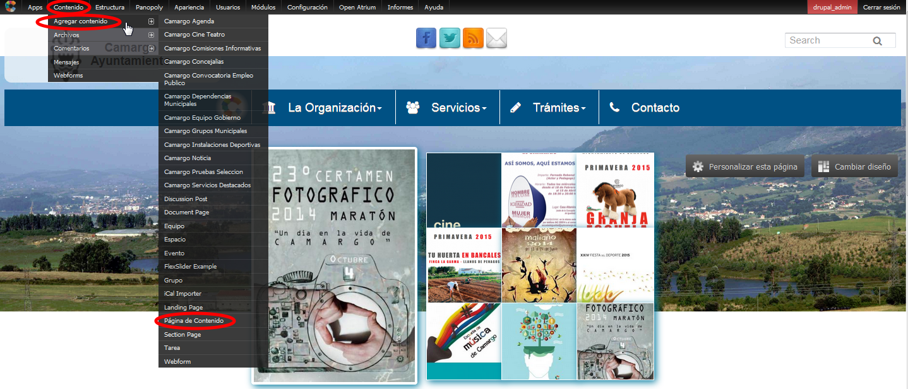Open the Configuración admin menu

point(308,8)
